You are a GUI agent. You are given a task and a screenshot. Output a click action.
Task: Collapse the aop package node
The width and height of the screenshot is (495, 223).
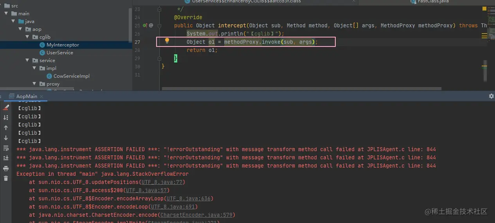20,29
